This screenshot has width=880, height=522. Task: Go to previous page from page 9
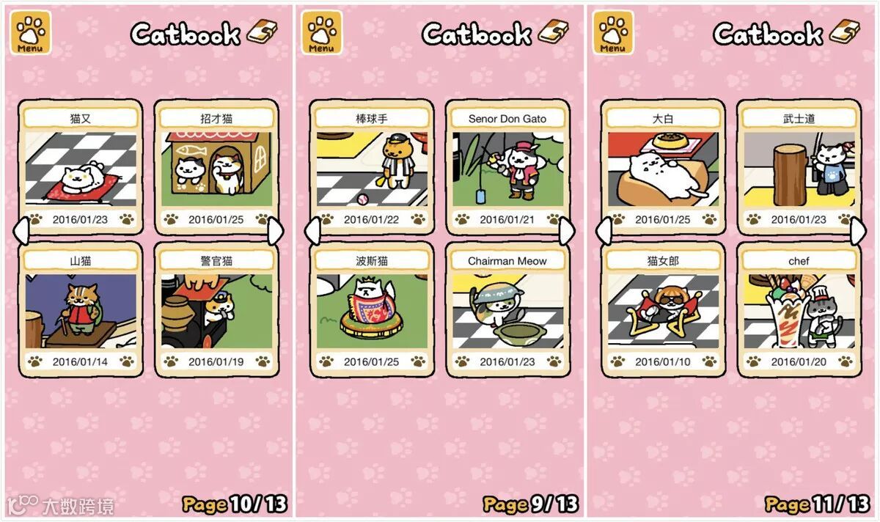click(x=312, y=232)
